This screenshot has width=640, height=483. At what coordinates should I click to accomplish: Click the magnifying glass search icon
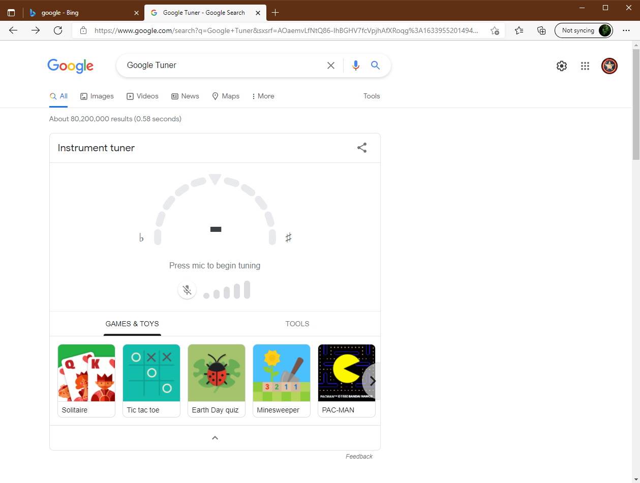coord(375,65)
